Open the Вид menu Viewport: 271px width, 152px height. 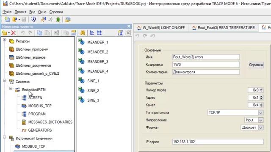(32, 12)
